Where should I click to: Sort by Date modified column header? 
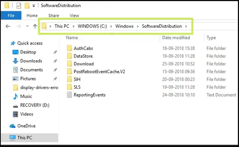[176, 37]
